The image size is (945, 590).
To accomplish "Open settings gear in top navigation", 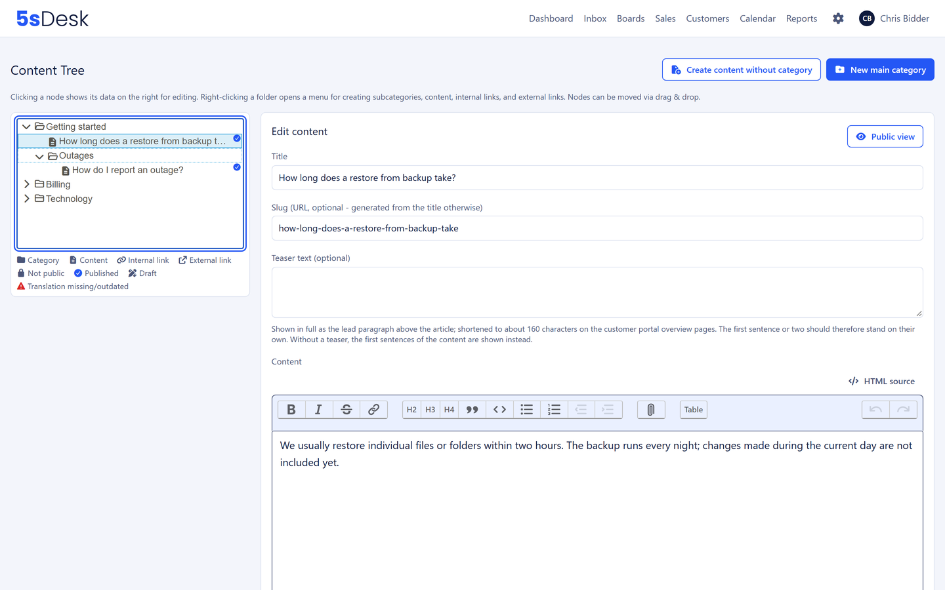I will click(x=838, y=18).
